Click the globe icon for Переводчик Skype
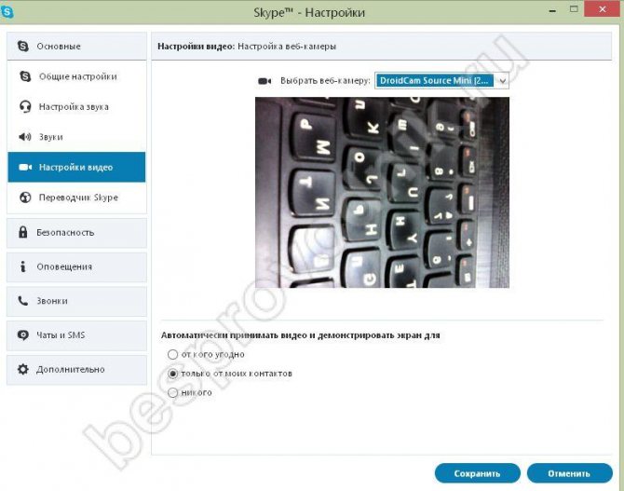 coord(25,198)
